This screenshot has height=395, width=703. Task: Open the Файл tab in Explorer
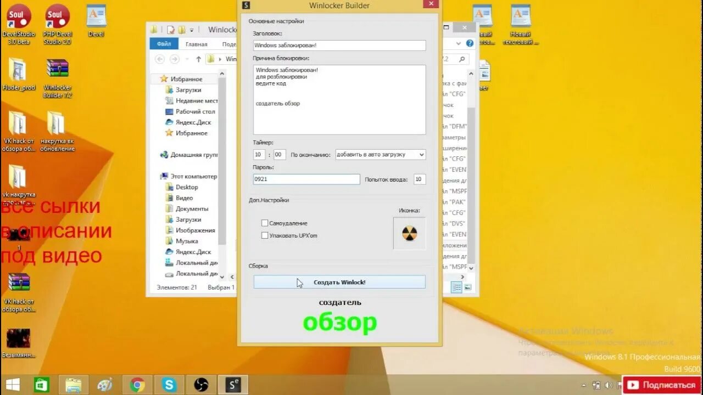pos(164,44)
